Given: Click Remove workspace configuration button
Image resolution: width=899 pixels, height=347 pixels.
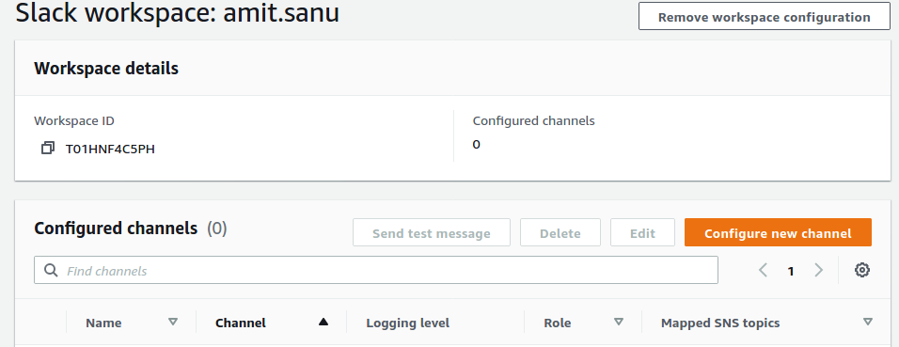Looking at the screenshot, I should pyautogui.click(x=765, y=17).
